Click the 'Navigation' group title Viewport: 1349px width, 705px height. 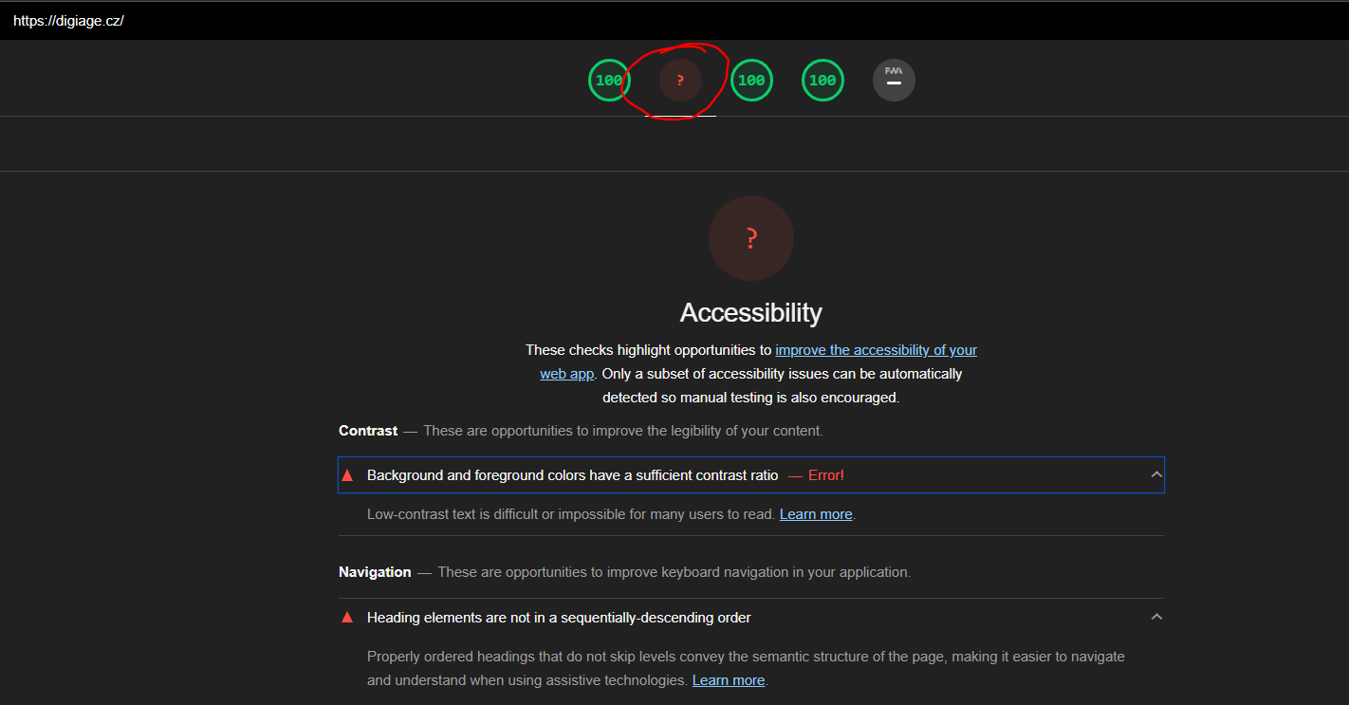(x=375, y=572)
